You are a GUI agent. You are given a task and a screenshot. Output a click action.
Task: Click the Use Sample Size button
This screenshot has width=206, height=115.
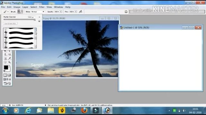click(x=10, y=24)
